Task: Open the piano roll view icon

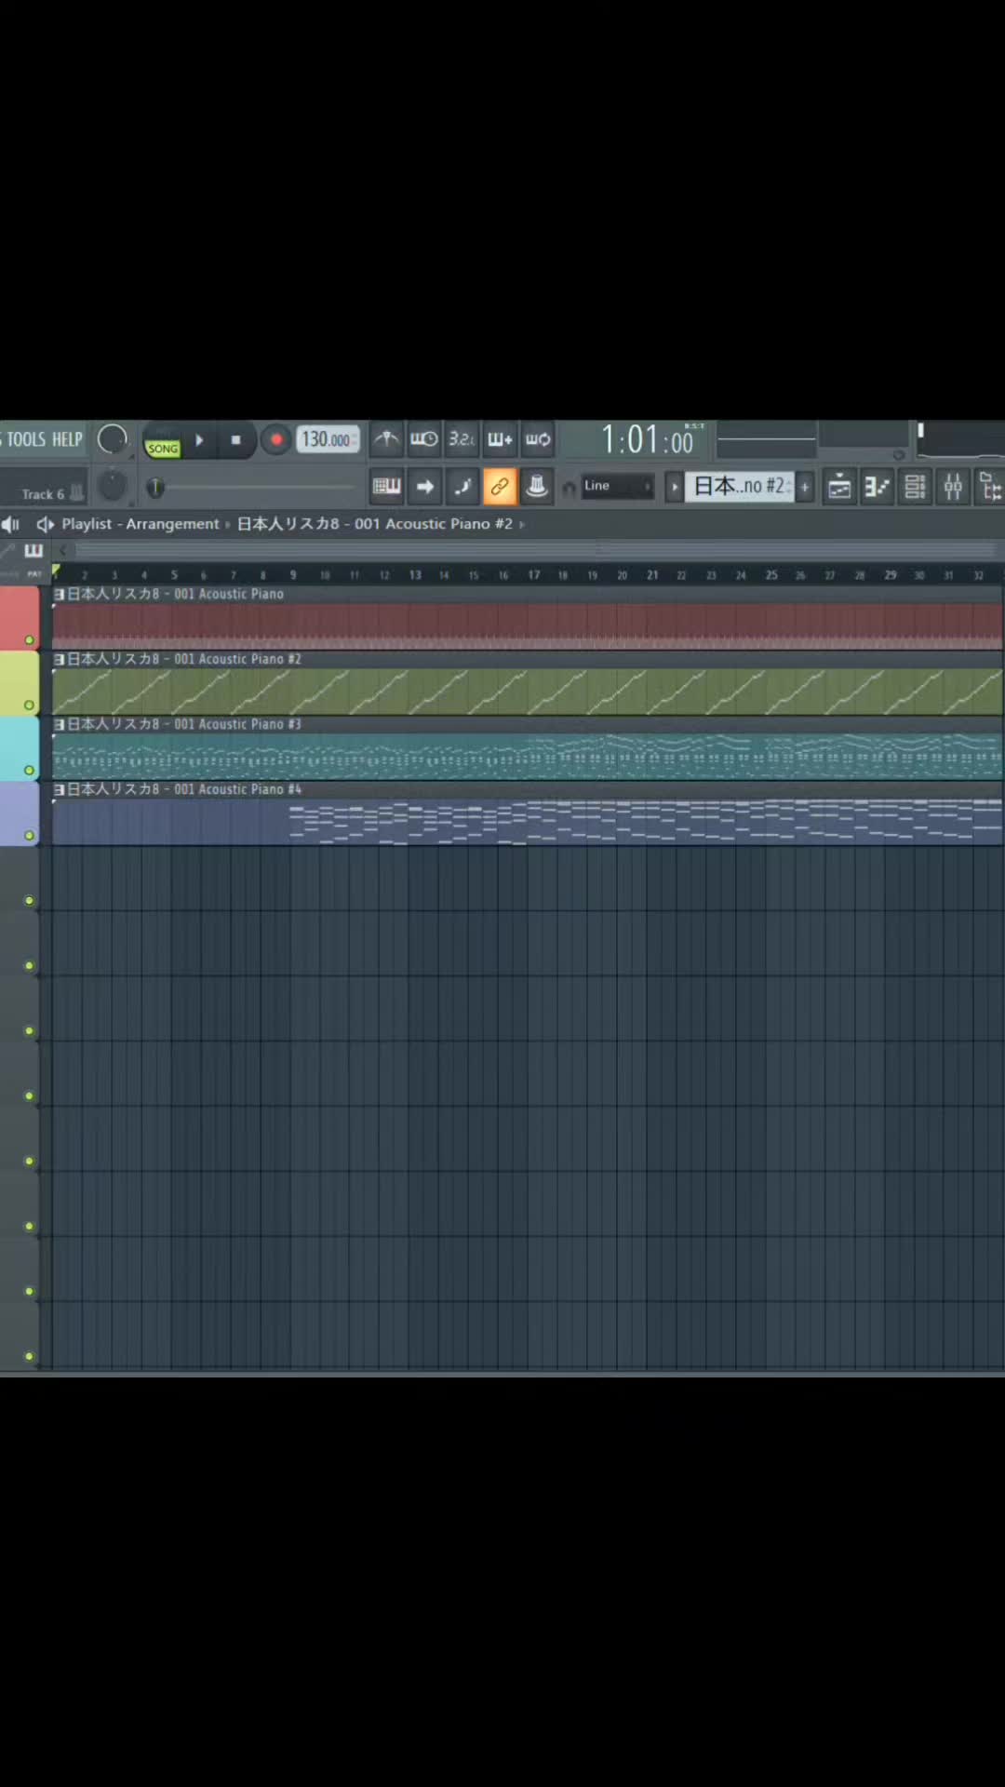Action: coord(877,486)
